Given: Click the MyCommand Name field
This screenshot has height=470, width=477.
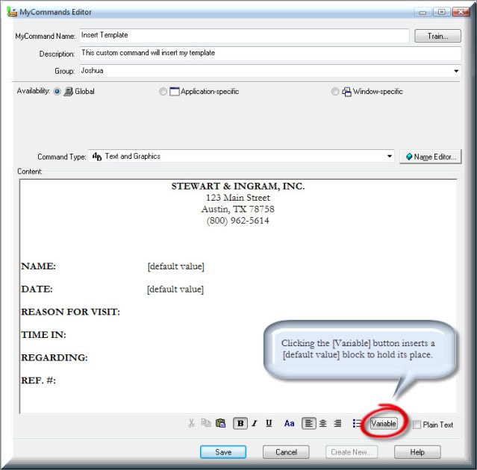Looking at the screenshot, I should (x=244, y=35).
